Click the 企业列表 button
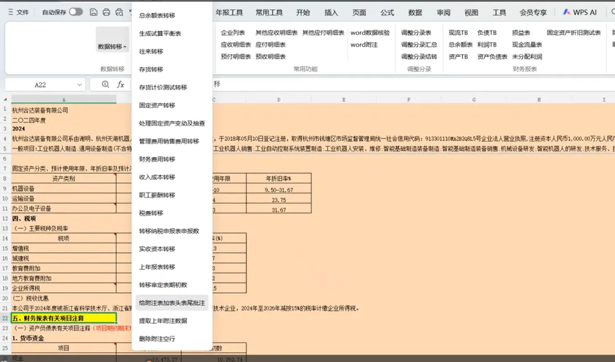Viewport: 615px width, 362px height. pyautogui.click(x=232, y=32)
